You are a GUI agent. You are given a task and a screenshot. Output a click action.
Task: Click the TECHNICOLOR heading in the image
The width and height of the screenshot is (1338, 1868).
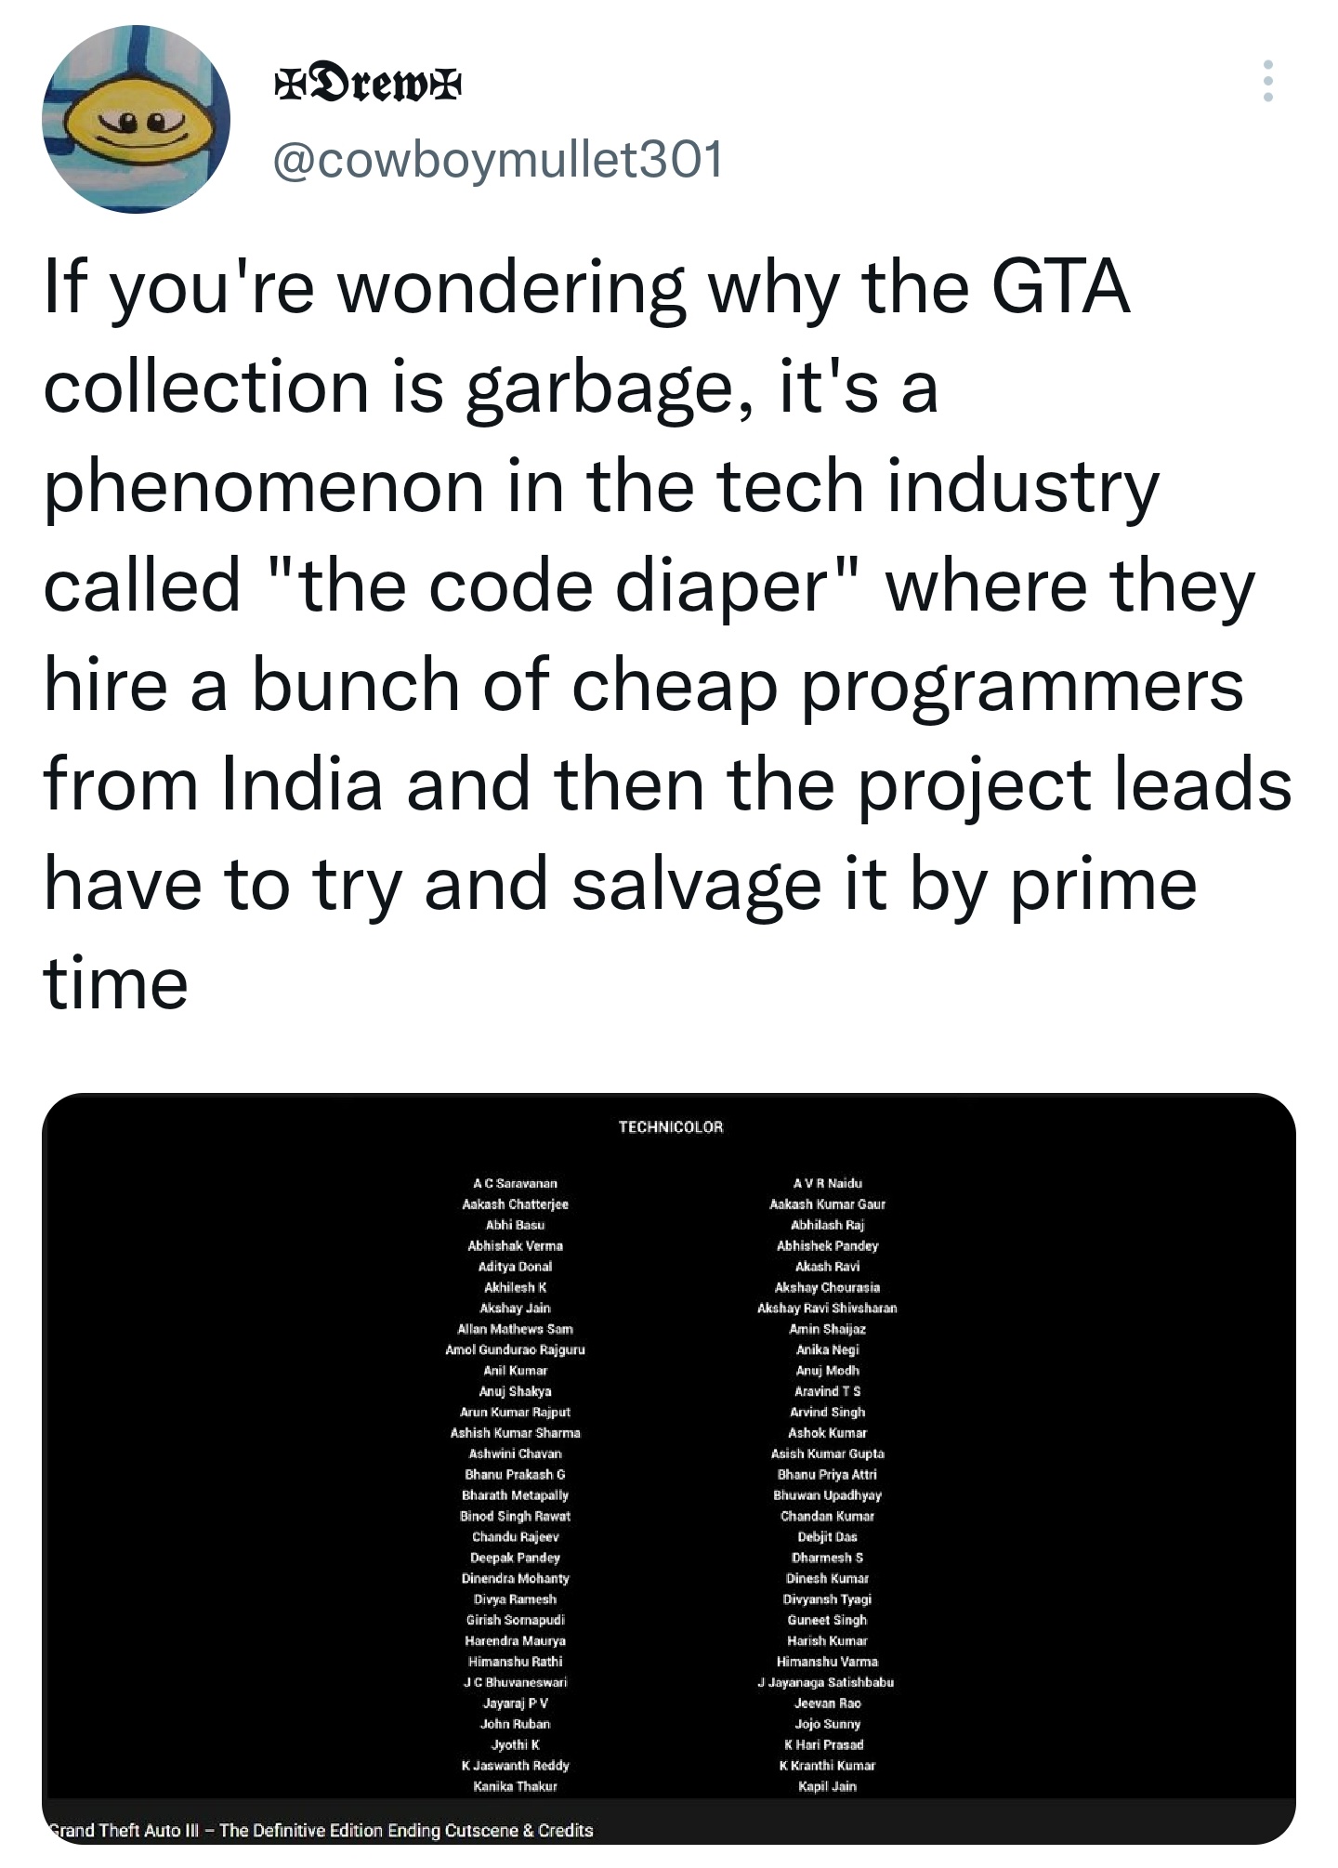[671, 1127]
